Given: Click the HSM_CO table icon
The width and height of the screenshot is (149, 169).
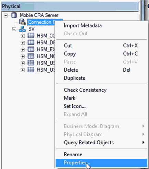Looking at the screenshot, I should (x=31, y=36).
